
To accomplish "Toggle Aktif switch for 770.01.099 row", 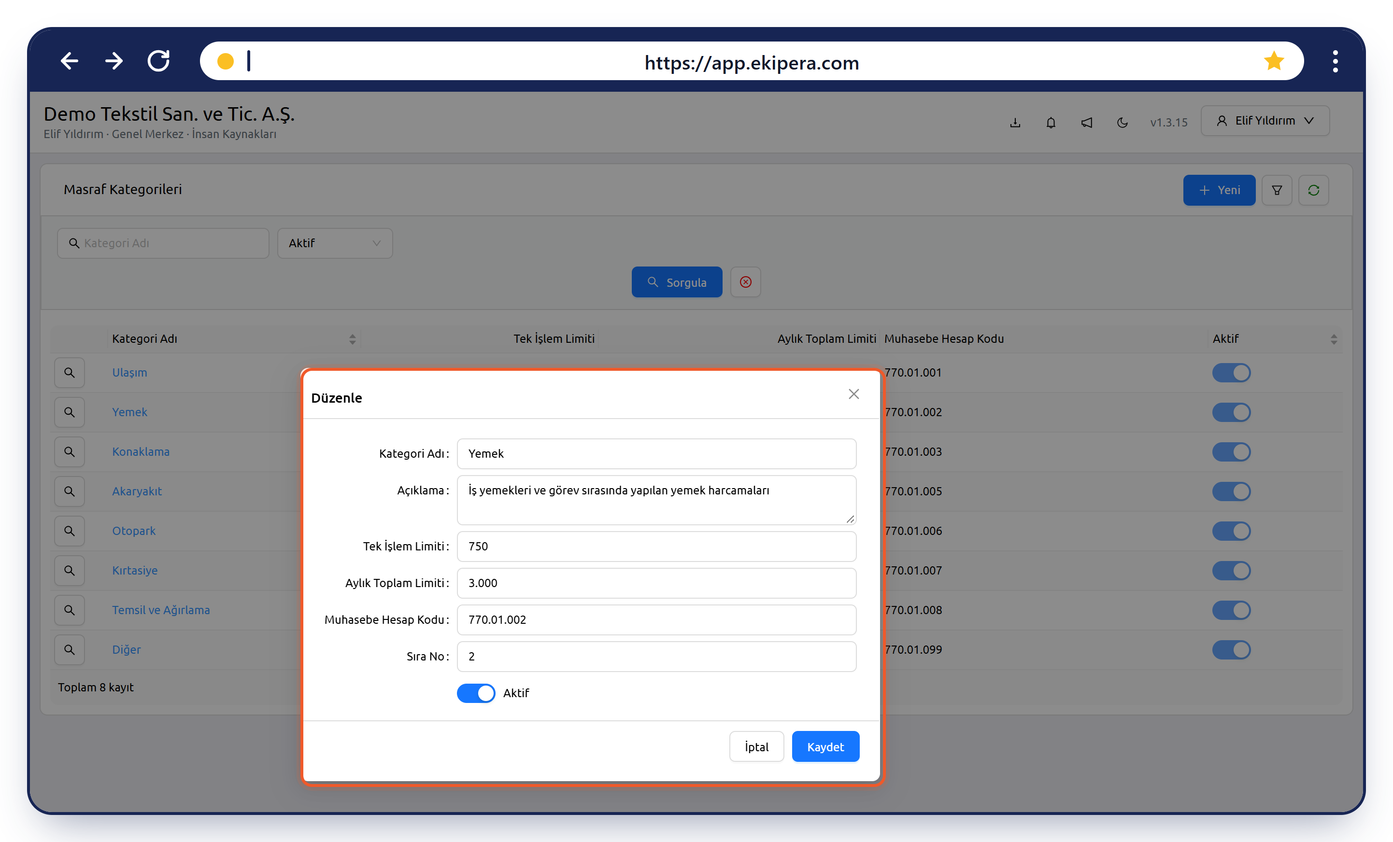I will pos(1231,650).
